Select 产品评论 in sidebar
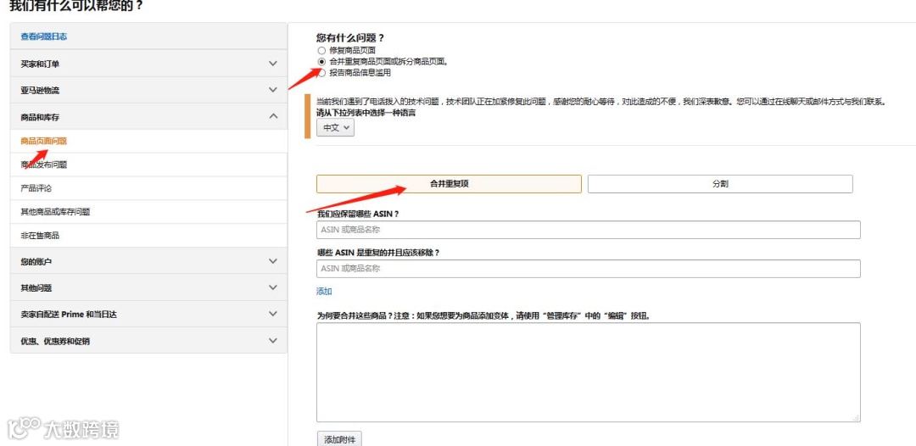Screen dimensions: 916x446 click(x=36, y=188)
